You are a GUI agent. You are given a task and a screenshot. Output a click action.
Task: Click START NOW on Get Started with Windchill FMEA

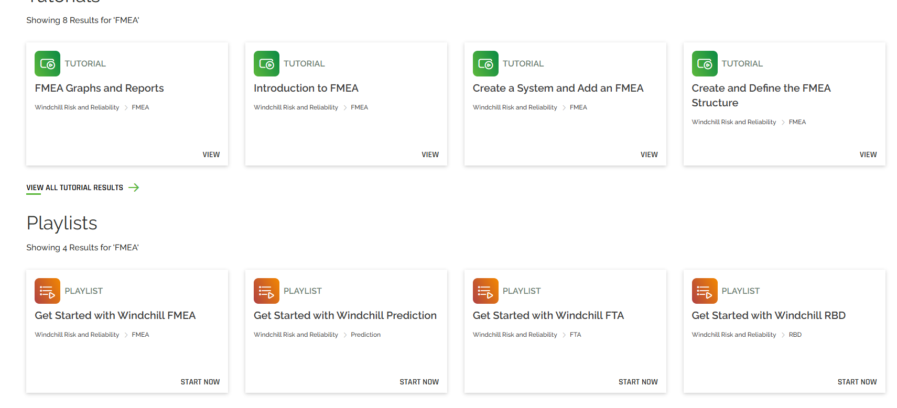click(200, 381)
